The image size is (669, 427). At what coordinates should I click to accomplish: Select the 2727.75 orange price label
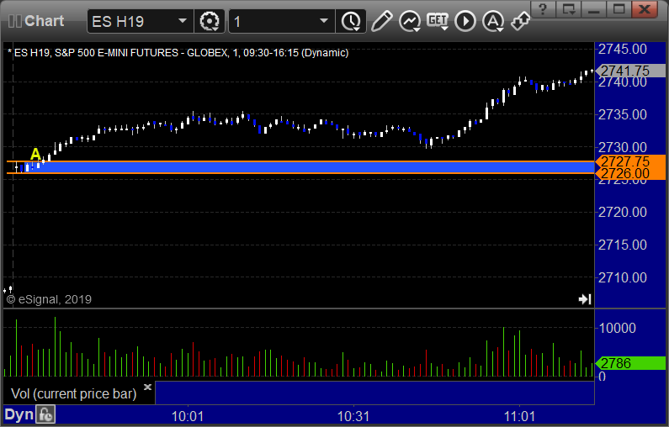click(x=630, y=161)
